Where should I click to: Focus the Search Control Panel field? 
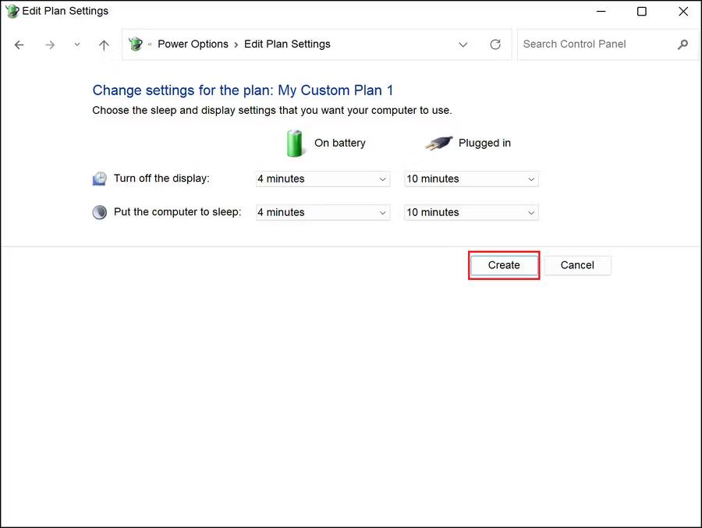pos(593,44)
